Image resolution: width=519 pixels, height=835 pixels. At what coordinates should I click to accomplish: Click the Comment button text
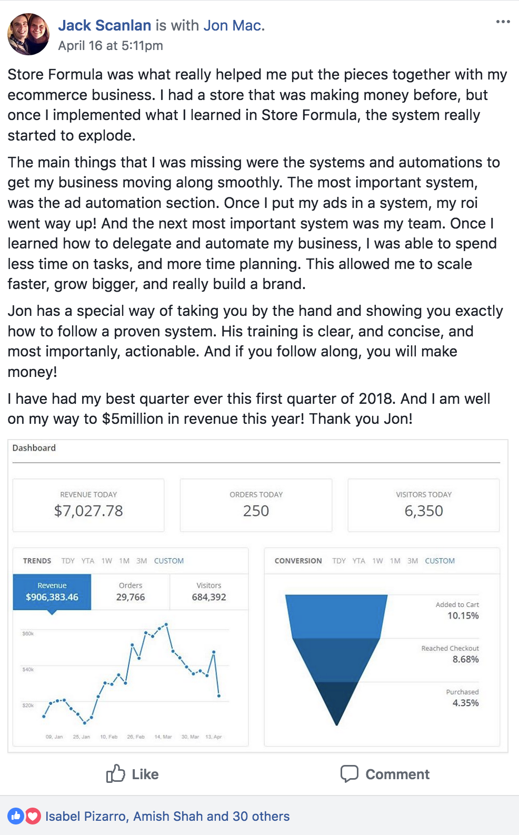tap(397, 774)
